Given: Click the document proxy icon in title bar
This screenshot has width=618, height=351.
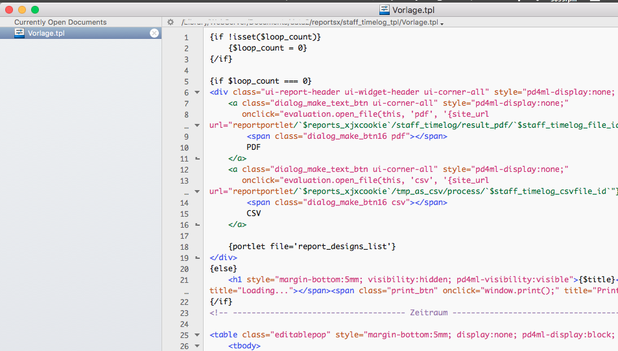Looking at the screenshot, I should point(385,10).
